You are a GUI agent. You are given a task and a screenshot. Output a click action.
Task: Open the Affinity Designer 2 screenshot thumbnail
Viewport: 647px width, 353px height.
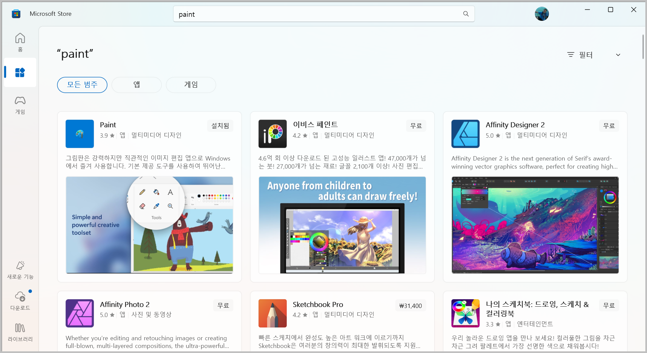coord(535,225)
